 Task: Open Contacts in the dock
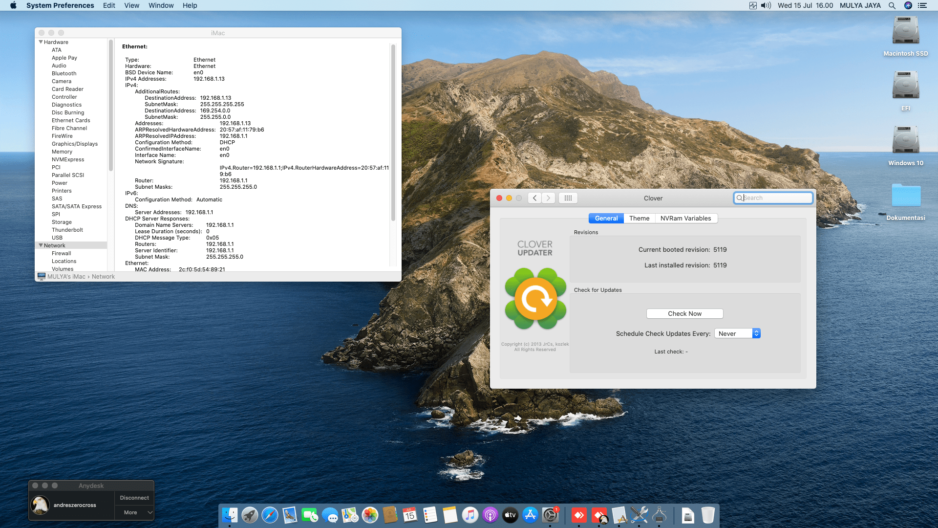390,515
